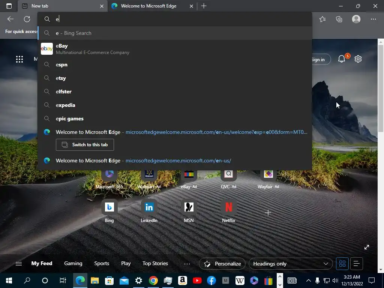The image size is (384, 288).
Task: Click the Personalize button
Action: tap(222, 264)
